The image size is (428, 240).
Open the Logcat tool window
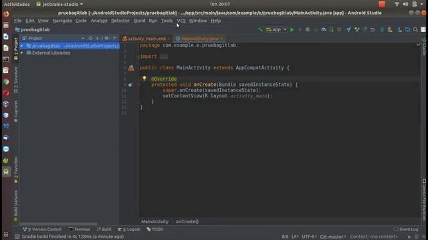[x=129, y=229]
